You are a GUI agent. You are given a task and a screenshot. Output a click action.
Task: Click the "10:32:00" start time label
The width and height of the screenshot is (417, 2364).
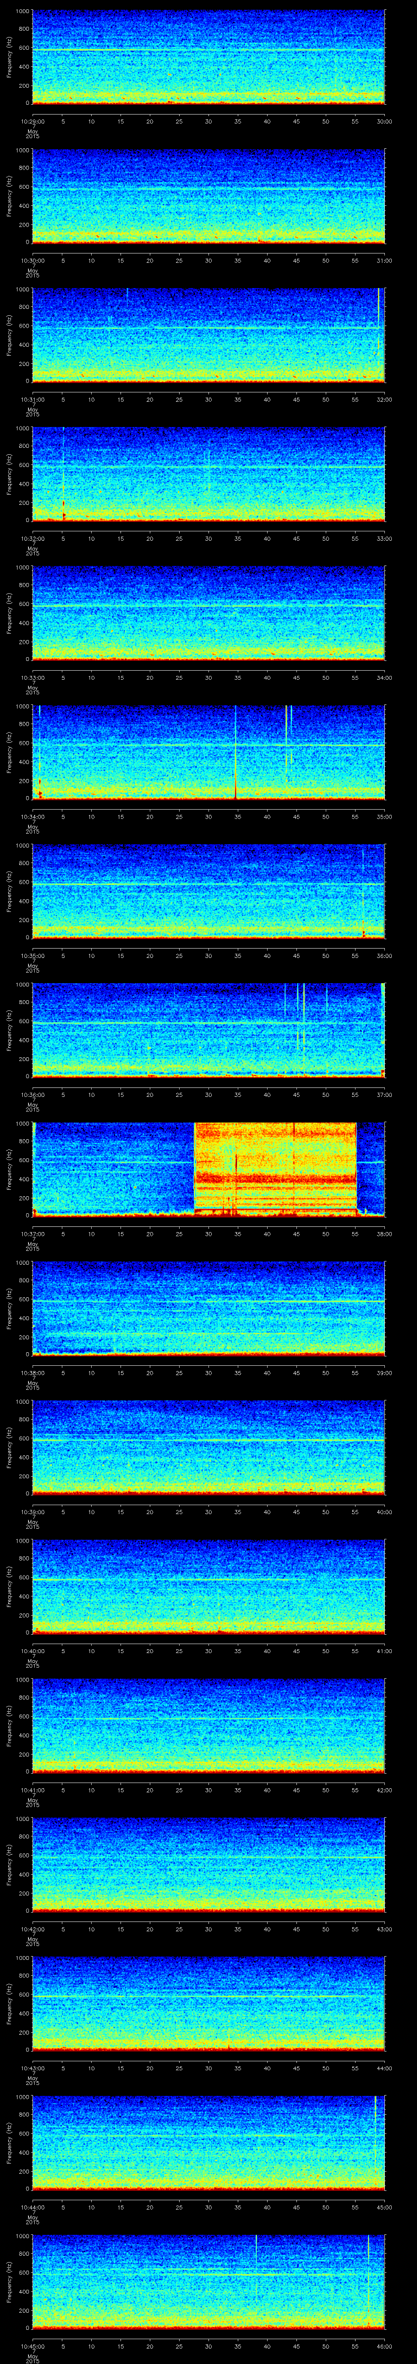click(x=32, y=538)
